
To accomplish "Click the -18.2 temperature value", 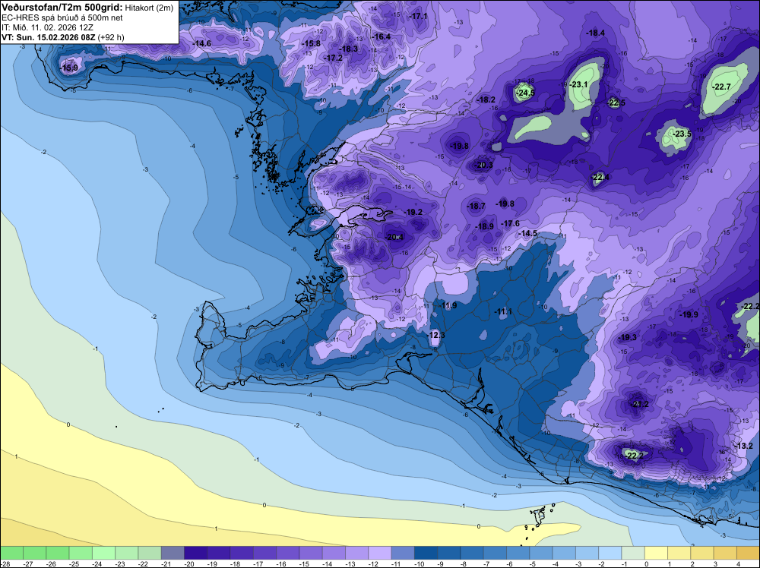I will pyautogui.click(x=486, y=99).
